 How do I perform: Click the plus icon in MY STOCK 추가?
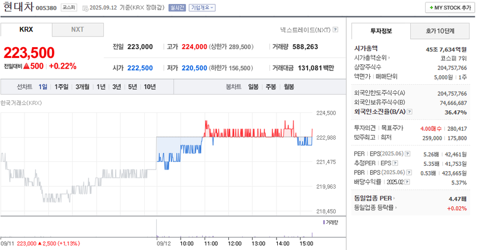[x=431, y=8]
